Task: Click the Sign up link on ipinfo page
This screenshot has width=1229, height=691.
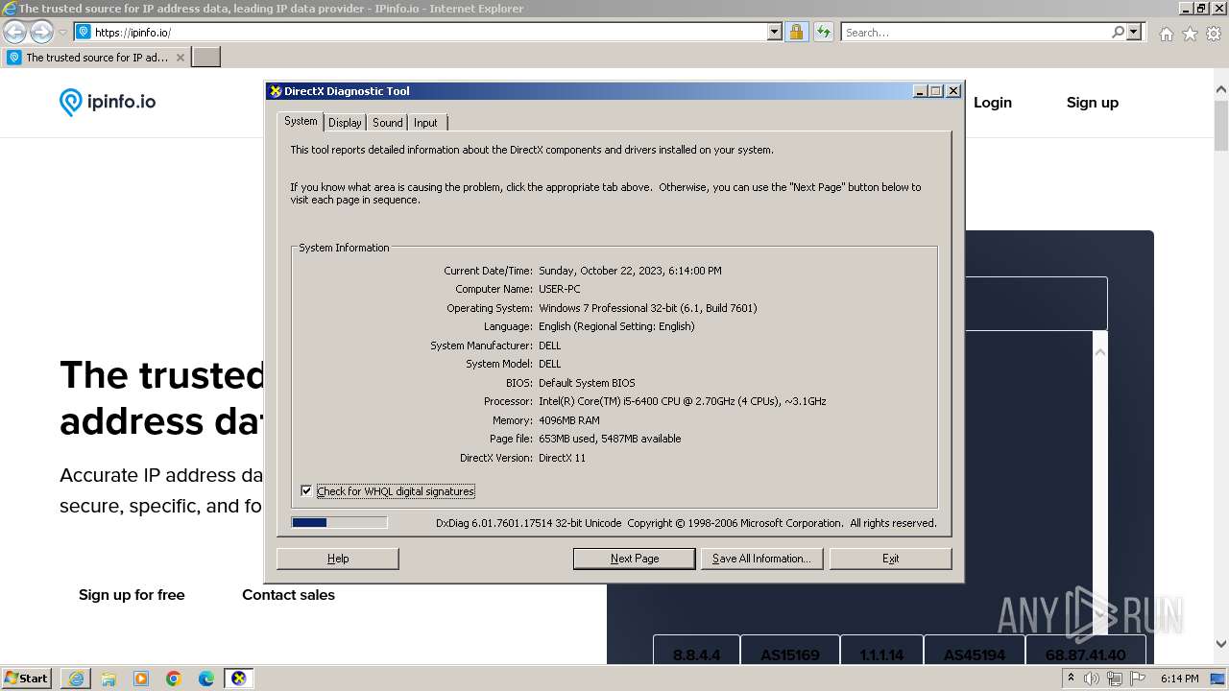Action: pyautogui.click(x=1093, y=103)
